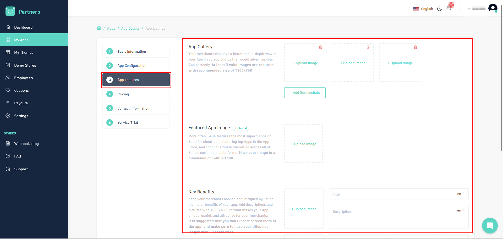Select the Dashboard menu item

coord(23,27)
